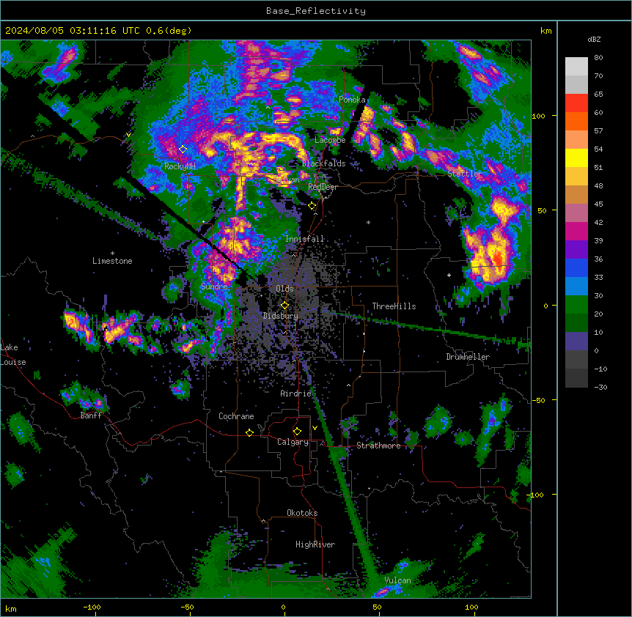Screen dimensions: 632x617
Task: Select the HighRiver label
Action: [x=315, y=544]
